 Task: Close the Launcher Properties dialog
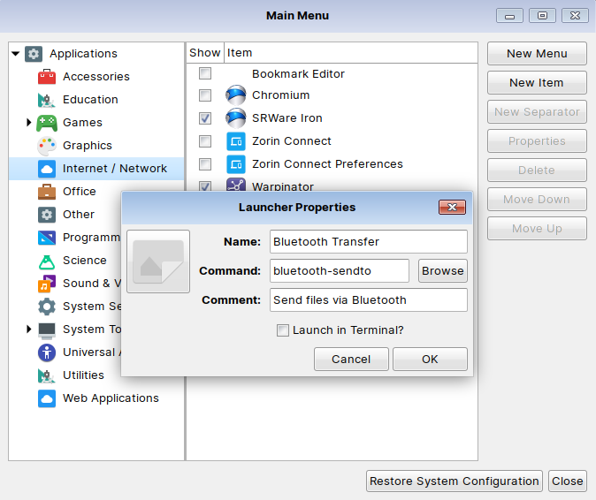coord(452,208)
